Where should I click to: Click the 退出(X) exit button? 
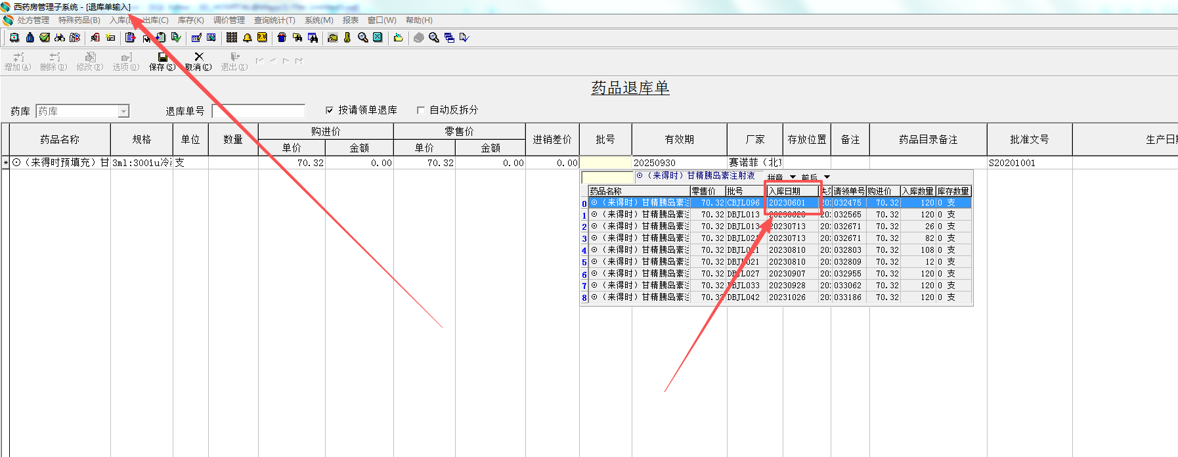pos(234,62)
